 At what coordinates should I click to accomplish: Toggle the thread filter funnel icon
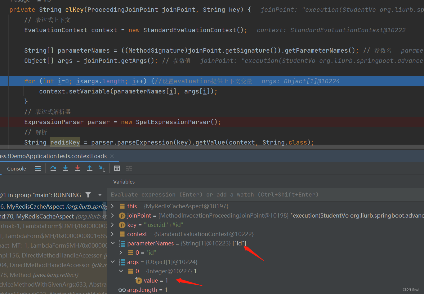88,195
